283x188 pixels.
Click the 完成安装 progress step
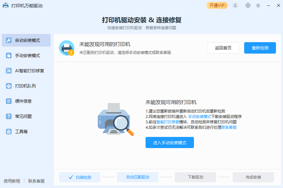(x=253, y=177)
